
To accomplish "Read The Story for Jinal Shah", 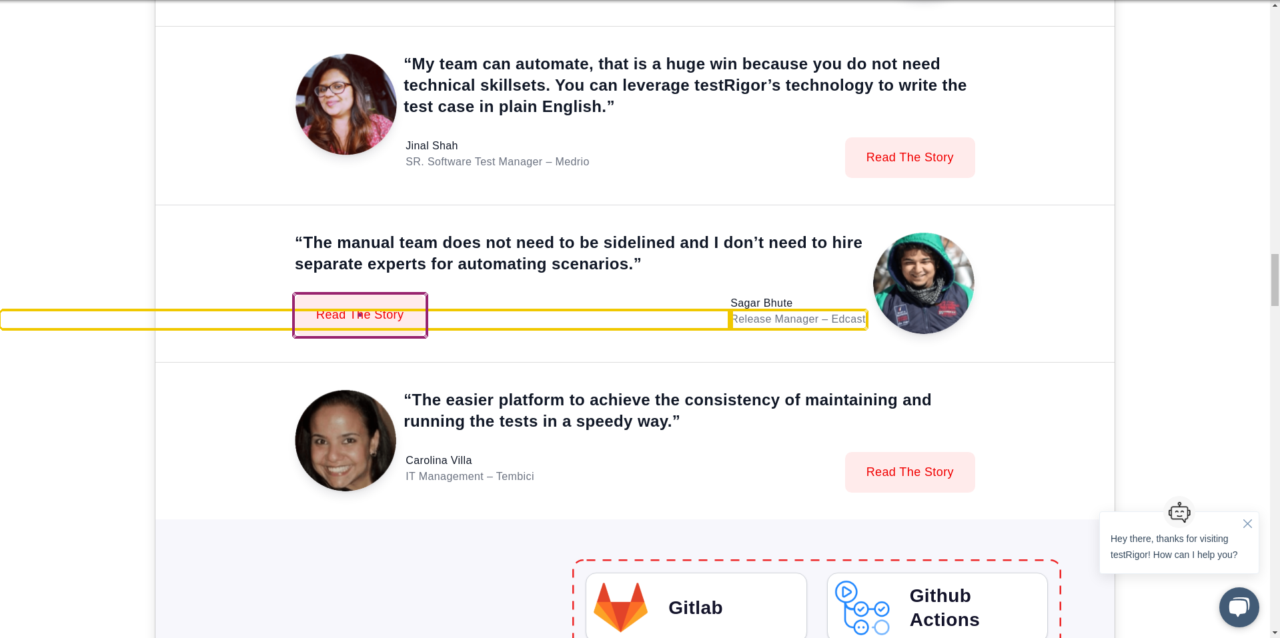I will (909, 158).
